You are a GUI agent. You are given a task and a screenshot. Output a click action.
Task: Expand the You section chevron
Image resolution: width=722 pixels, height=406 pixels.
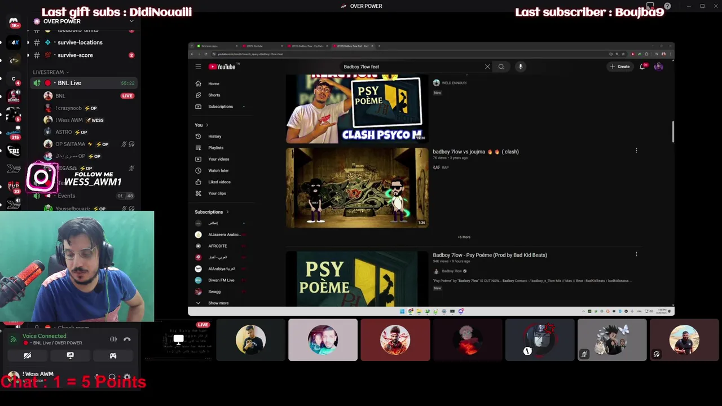(207, 125)
